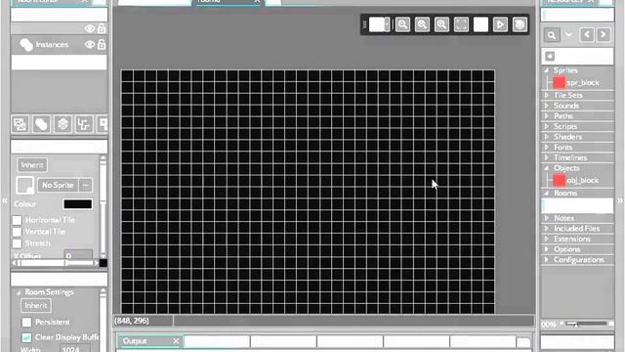The image size is (625, 352).
Task: Uncheck Clear Display Buffer checkbox
Action: [26, 337]
